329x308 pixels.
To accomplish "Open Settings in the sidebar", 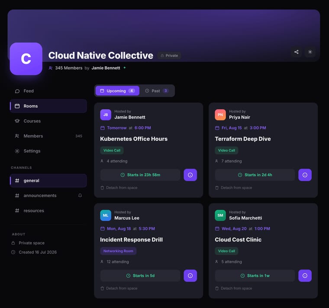I will (x=48, y=151).
